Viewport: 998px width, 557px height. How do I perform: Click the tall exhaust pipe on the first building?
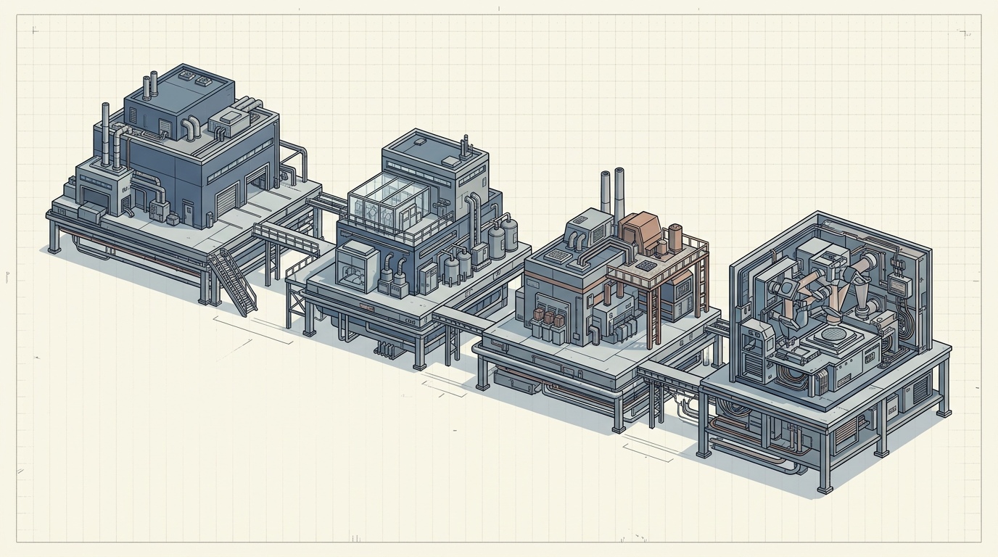tap(106, 133)
